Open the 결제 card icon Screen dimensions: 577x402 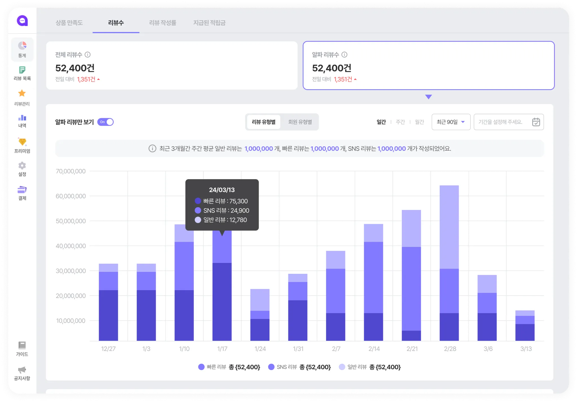tap(22, 190)
